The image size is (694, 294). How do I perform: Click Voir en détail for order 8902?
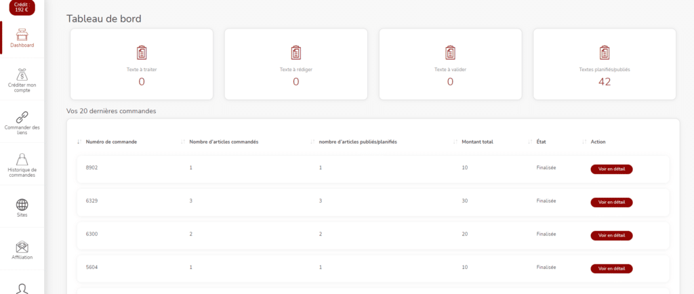click(612, 169)
